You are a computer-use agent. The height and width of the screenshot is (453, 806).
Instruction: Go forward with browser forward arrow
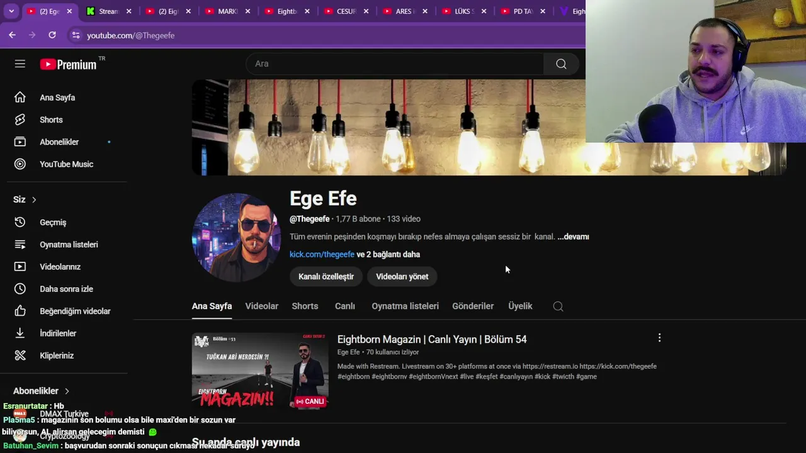(32, 35)
